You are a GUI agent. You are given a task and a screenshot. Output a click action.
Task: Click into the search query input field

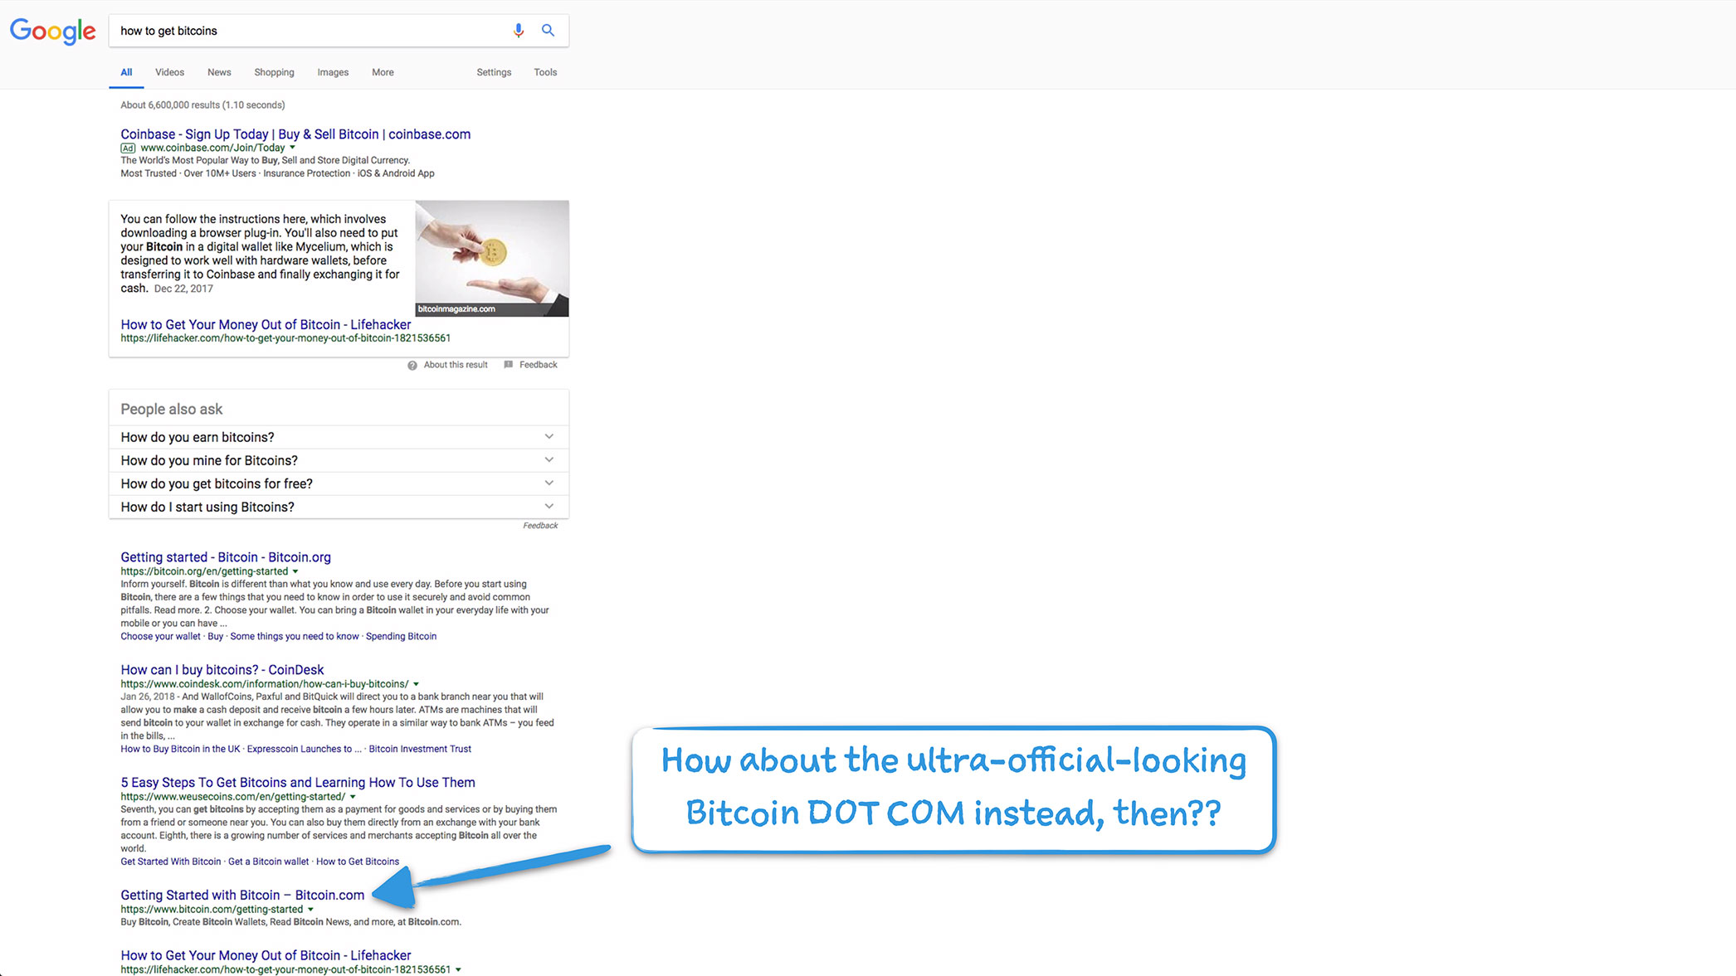(x=307, y=31)
